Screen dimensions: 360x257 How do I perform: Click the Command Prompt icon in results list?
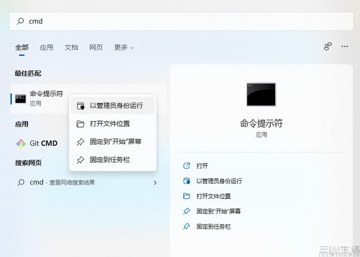pyautogui.click(x=21, y=99)
